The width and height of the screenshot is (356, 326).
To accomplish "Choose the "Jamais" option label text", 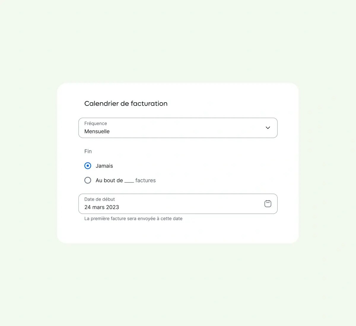I will 104,166.
